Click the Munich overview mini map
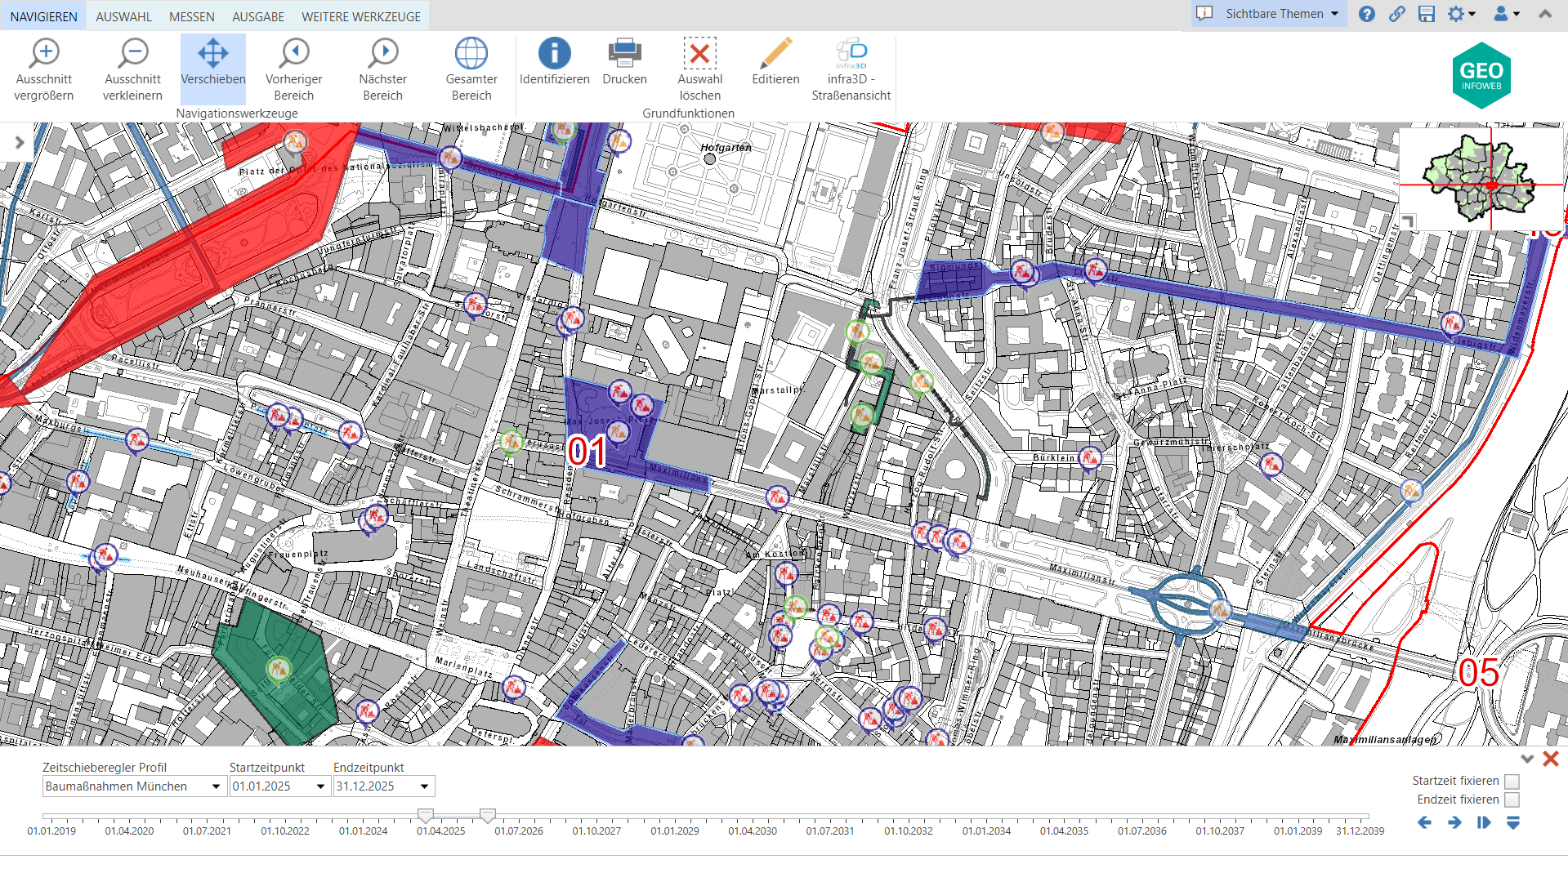Viewport: 1568px width, 882px height. [x=1481, y=178]
